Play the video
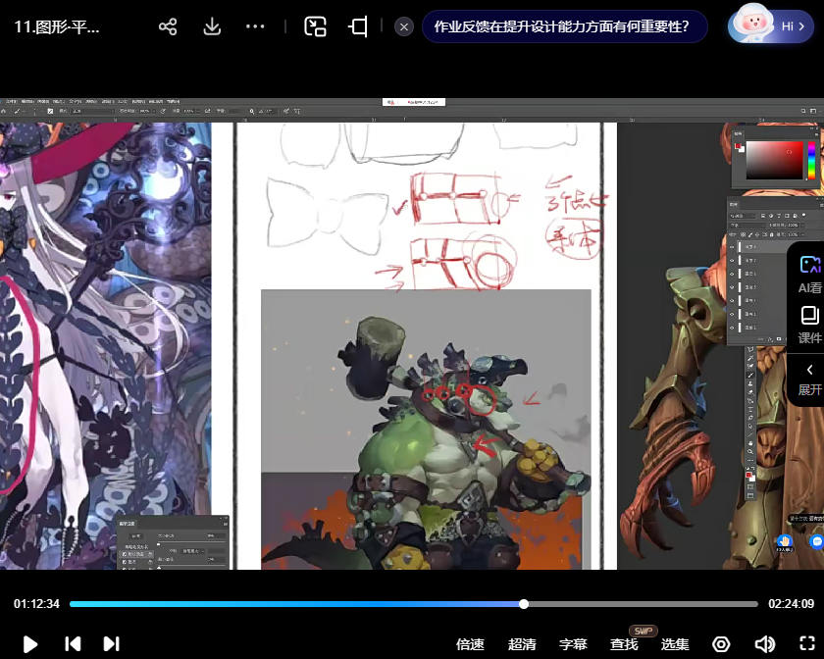824x659 pixels. pos(30,644)
